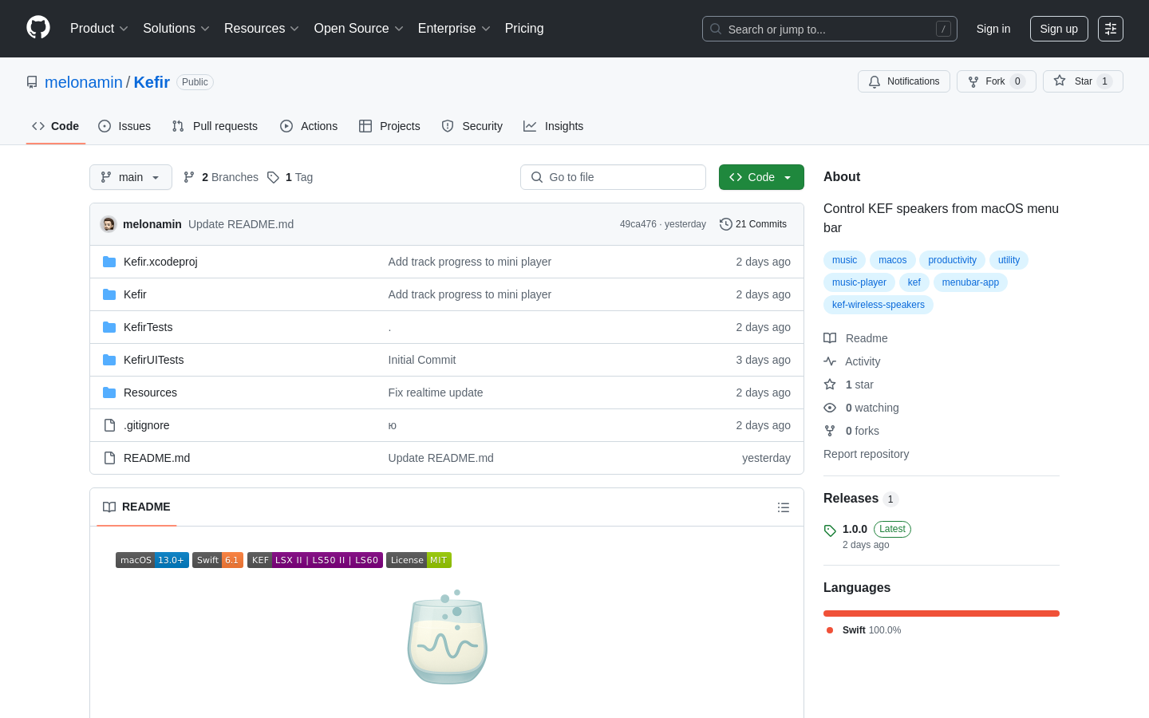Click melonamin's avatar in the commit bar

click(109, 224)
